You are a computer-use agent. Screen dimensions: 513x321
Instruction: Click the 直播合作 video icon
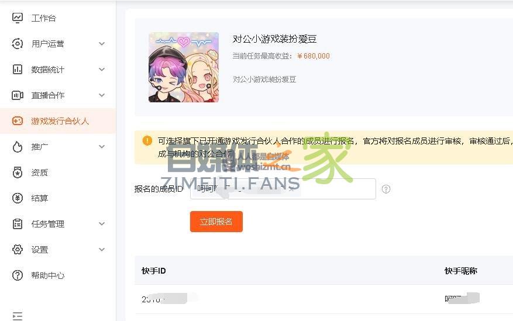[x=18, y=95]
